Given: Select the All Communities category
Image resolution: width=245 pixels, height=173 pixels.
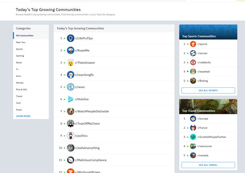Looking at the screenshot, I should 31,35.
